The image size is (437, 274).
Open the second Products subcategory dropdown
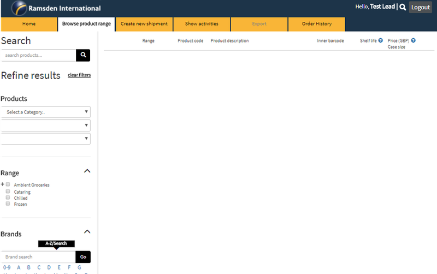point(45,126)
